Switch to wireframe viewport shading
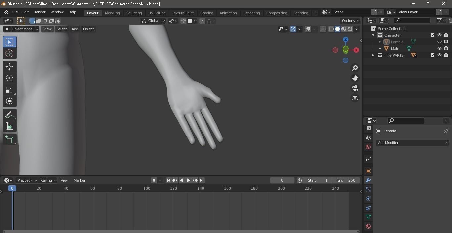Image resolution: width=452 pixels, height=233 pixels. pos(331,29)
